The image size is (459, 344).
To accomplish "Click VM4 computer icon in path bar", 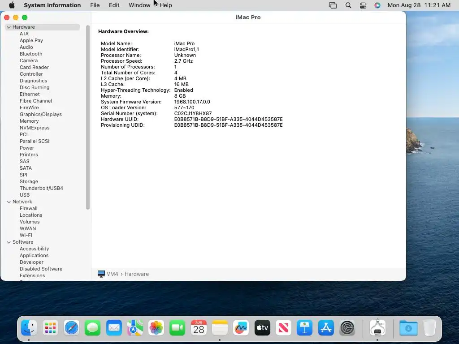I will coord(101,274).
